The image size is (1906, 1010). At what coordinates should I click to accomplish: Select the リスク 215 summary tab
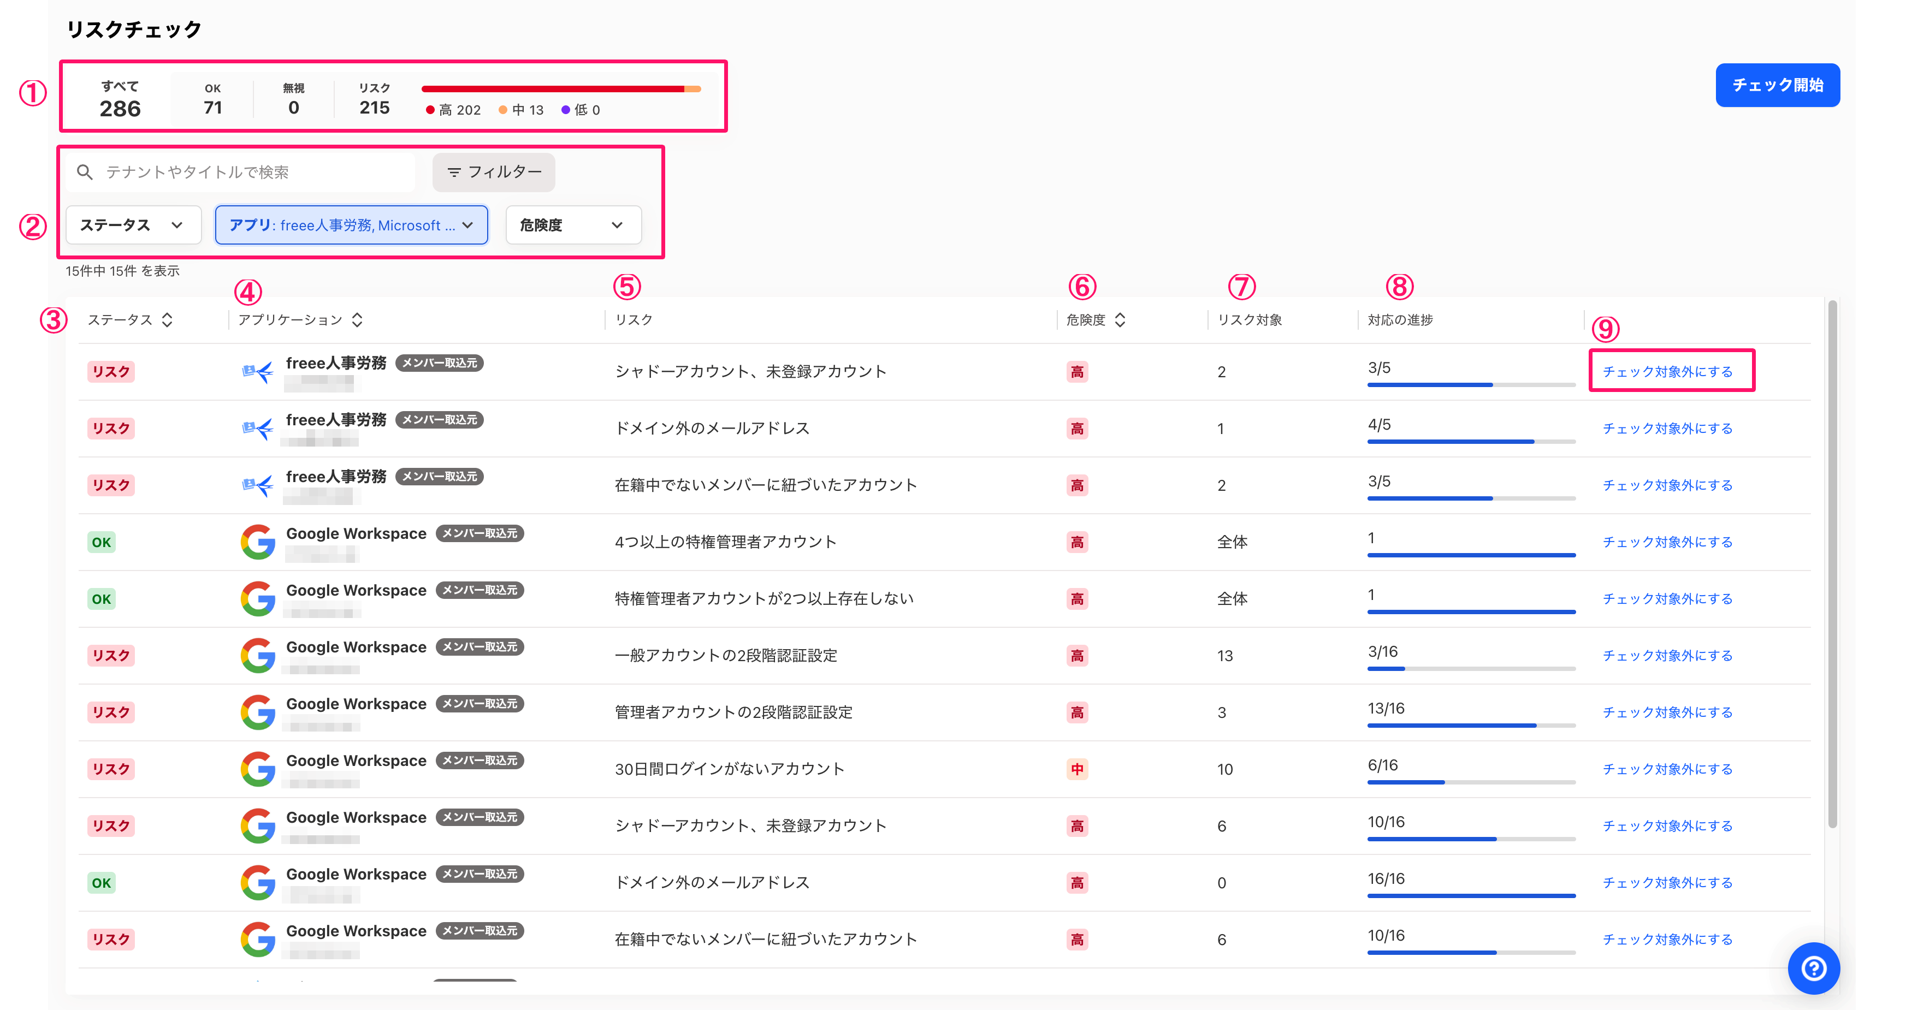[375, 98]
